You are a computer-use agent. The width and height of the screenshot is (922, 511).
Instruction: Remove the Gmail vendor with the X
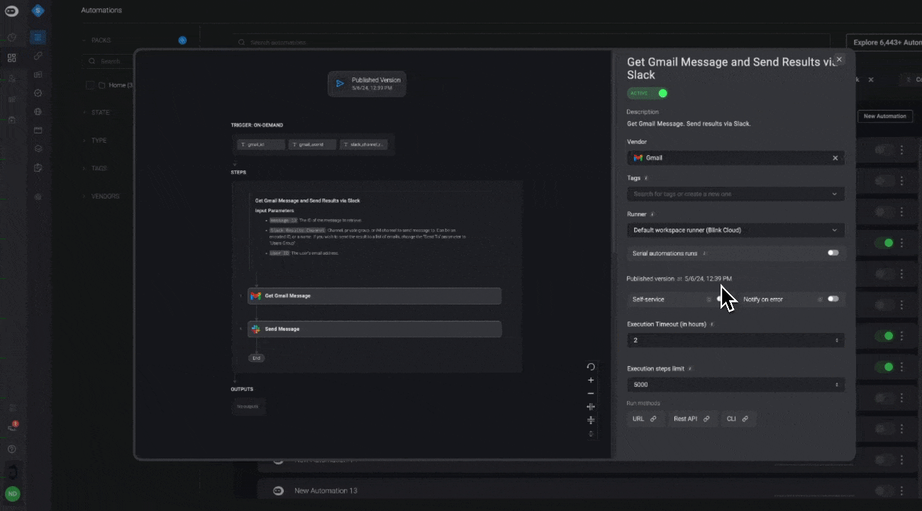click(x=835, y=158)
